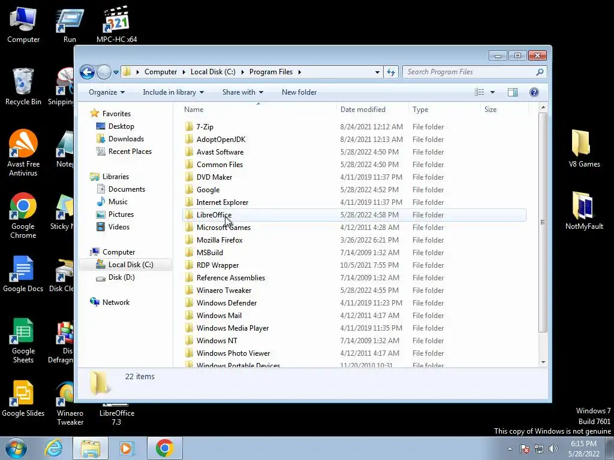Open Internet Explorer from the taskbar
This screenshot has width=614, height=460.
pos(53,448)
